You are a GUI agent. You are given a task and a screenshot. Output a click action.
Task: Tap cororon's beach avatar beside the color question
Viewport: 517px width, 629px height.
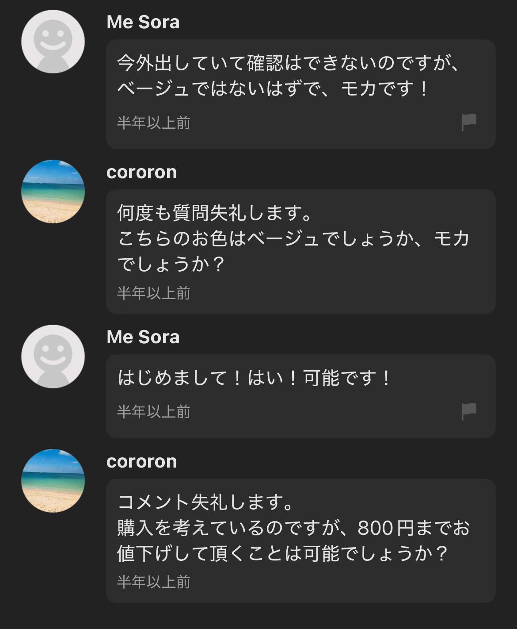click(x=53, y=192)
